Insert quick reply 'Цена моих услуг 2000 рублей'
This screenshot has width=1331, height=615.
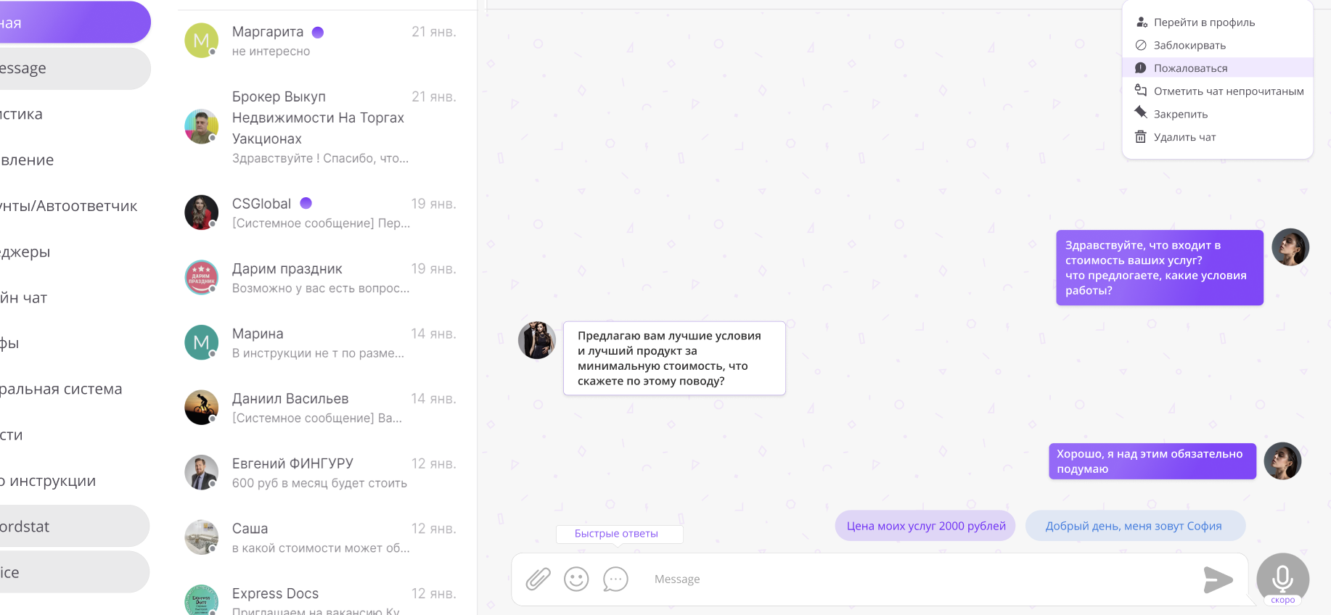point(926,526)
